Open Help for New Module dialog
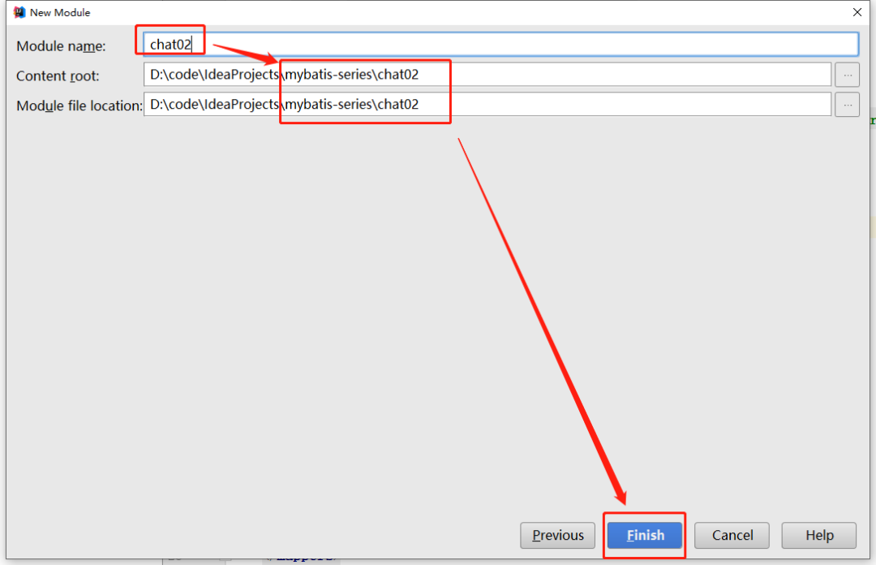 819,535
